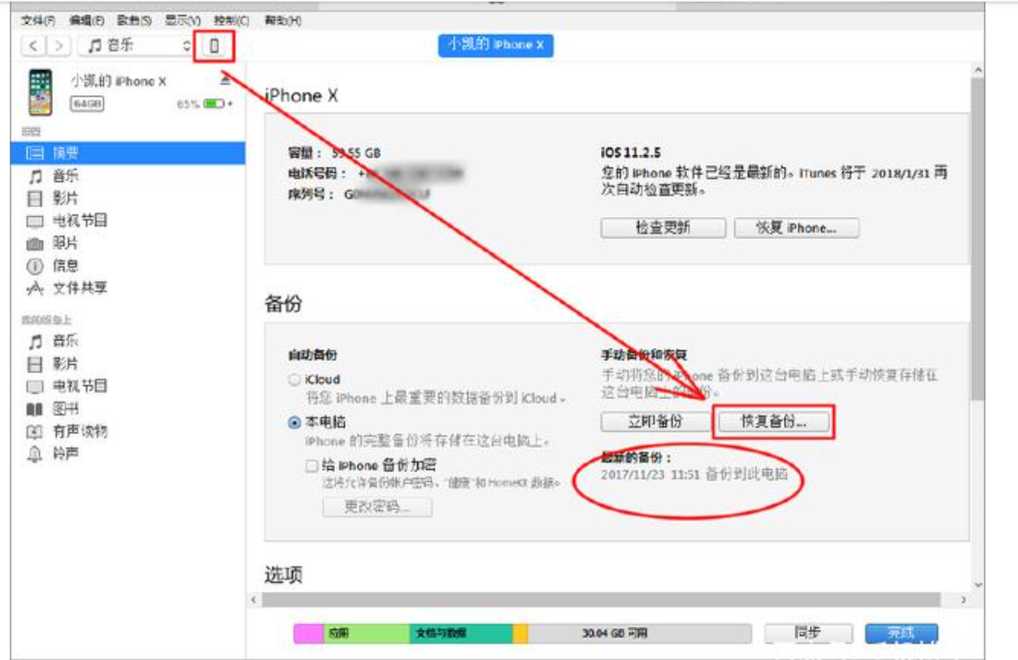Click the 小凯的 iPhone X tab button
This screenshot has height=660, width=1018.
(x=496, y=46)
